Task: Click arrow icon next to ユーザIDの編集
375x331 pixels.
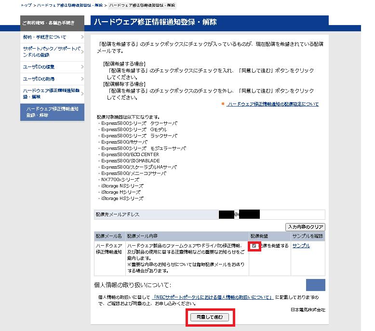Action: point(82,66)
